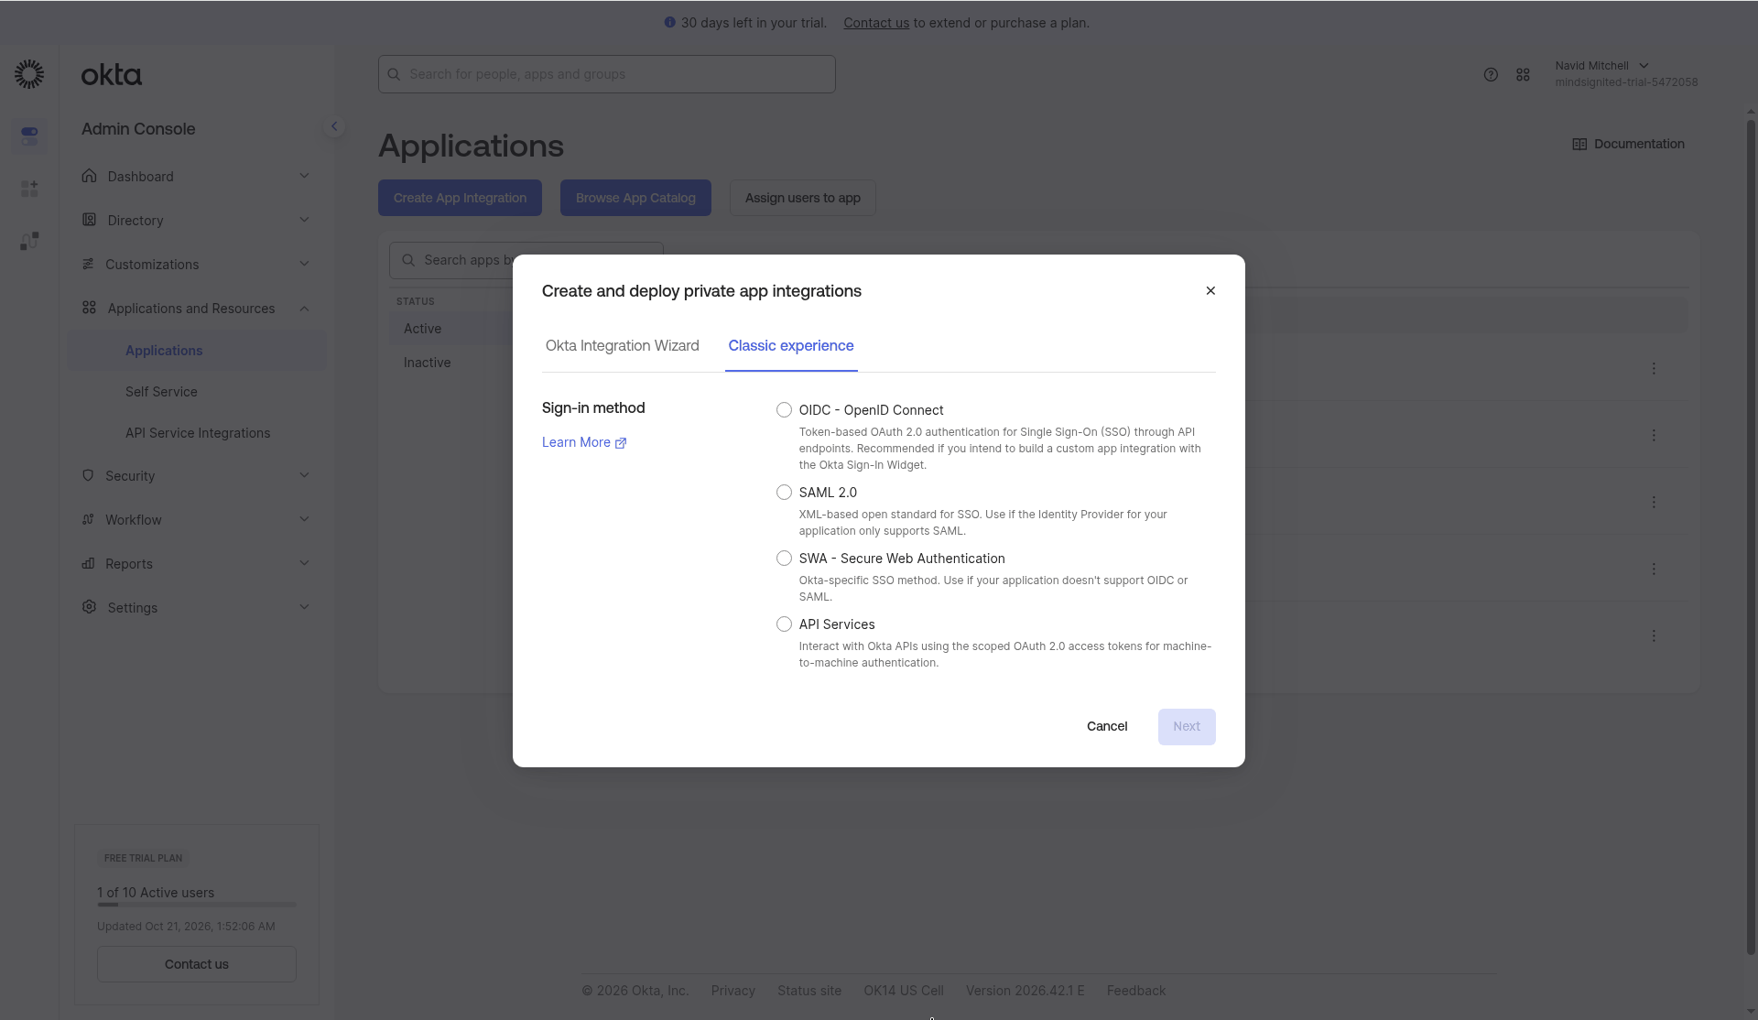Image resolution: width=1758 pixels, height=1020 pixels.
Task: Collapse sidebar with the chevron arrow
Action: 334,126
